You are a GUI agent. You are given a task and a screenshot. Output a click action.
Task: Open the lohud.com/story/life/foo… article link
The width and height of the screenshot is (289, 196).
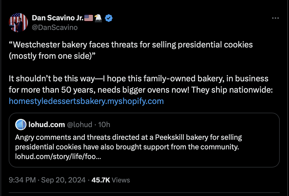(58, 156)
